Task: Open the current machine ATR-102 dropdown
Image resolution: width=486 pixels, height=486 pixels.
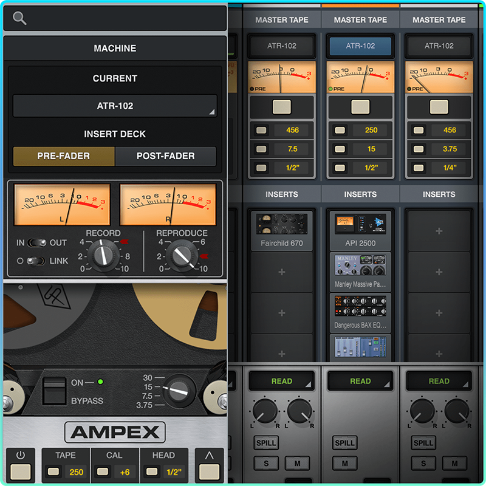Action: pyautogui.click(x=115, y=106)
